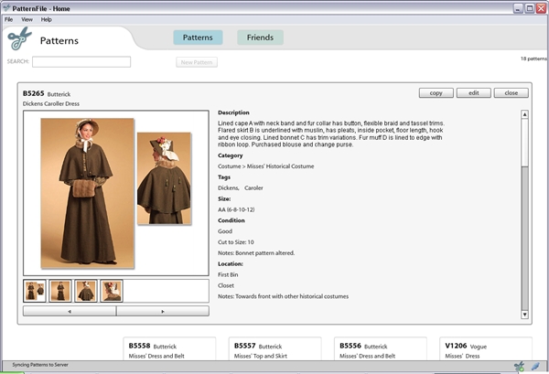Click the 'Dickens,' tag
The image size is (549, 374).
click(229, 188)
